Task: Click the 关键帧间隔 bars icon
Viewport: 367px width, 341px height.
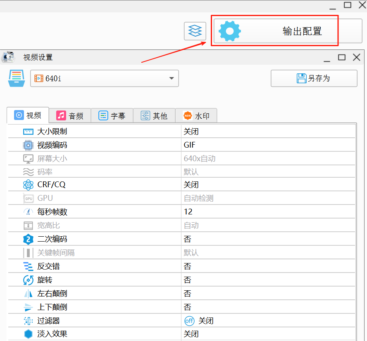Action: coord(29,253)
